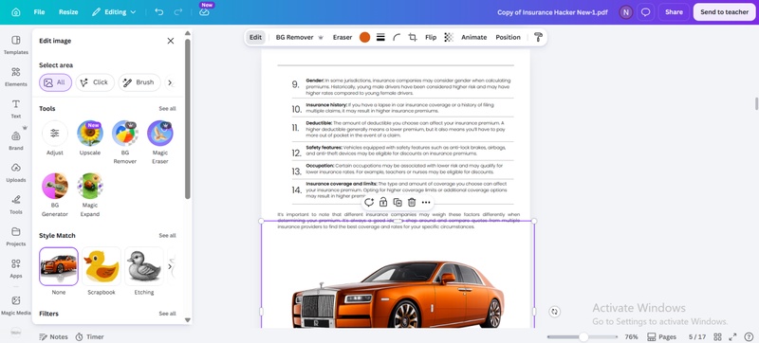Open Elements in the sidebar
Screen dimensions: 759x343
[16, 77]
